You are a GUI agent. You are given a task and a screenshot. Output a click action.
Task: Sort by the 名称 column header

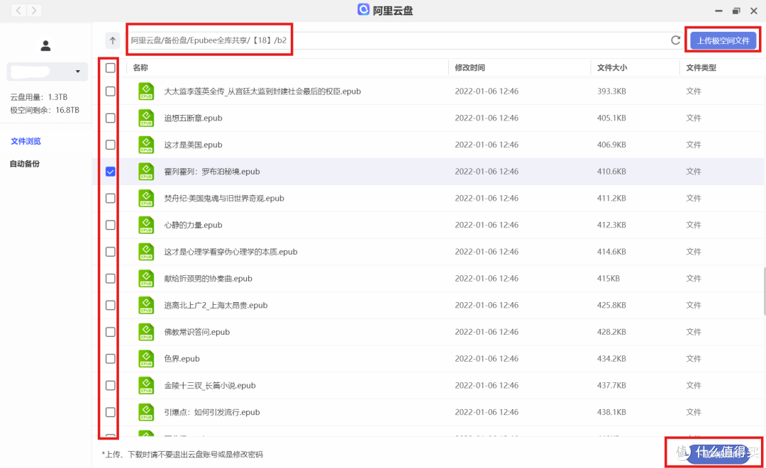tap(140, 67)
